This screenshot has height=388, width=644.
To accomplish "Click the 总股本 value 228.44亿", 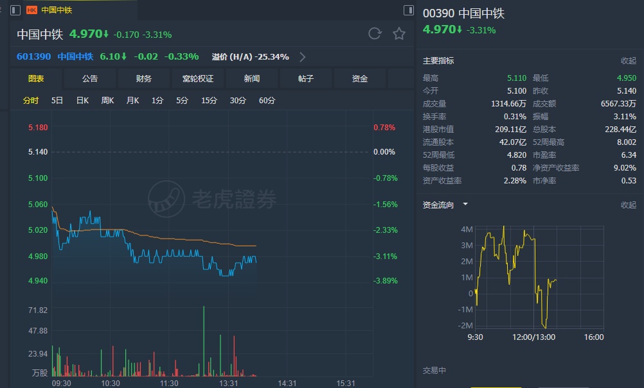I will coord(621,130).
